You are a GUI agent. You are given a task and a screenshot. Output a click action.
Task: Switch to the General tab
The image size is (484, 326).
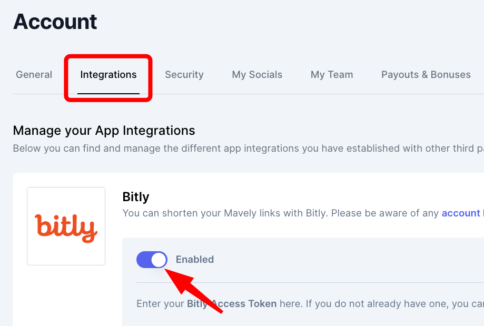tap(34, 75)
